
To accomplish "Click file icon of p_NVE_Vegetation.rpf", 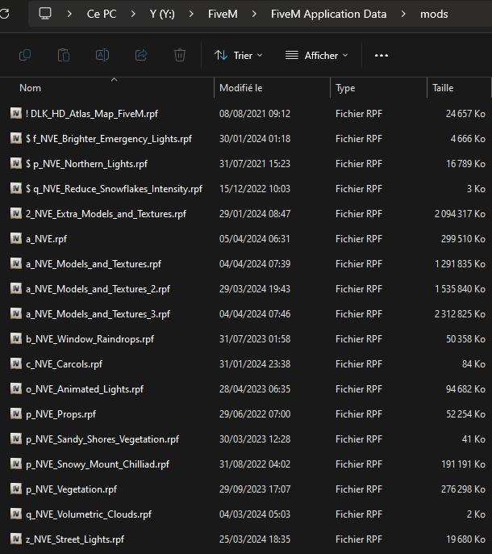I will [x=16, y=489].
